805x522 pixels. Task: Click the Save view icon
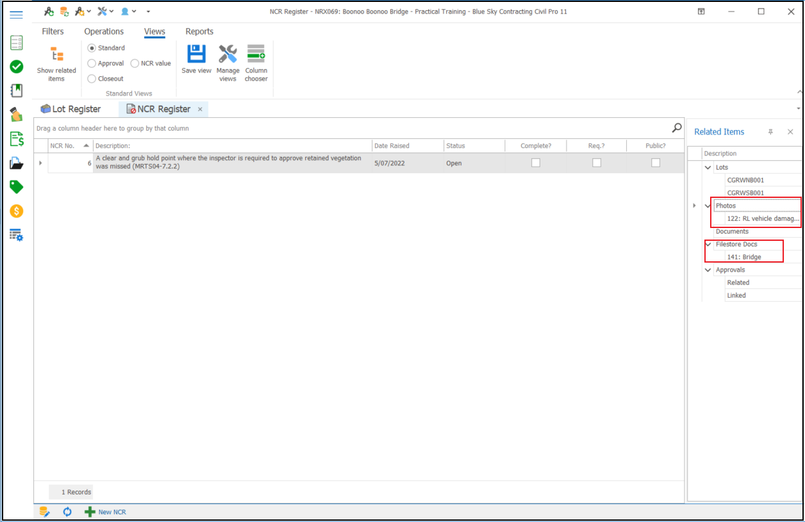(196, 54)
